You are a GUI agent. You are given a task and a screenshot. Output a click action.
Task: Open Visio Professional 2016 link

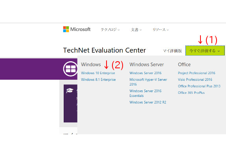(x=195, y=80)
